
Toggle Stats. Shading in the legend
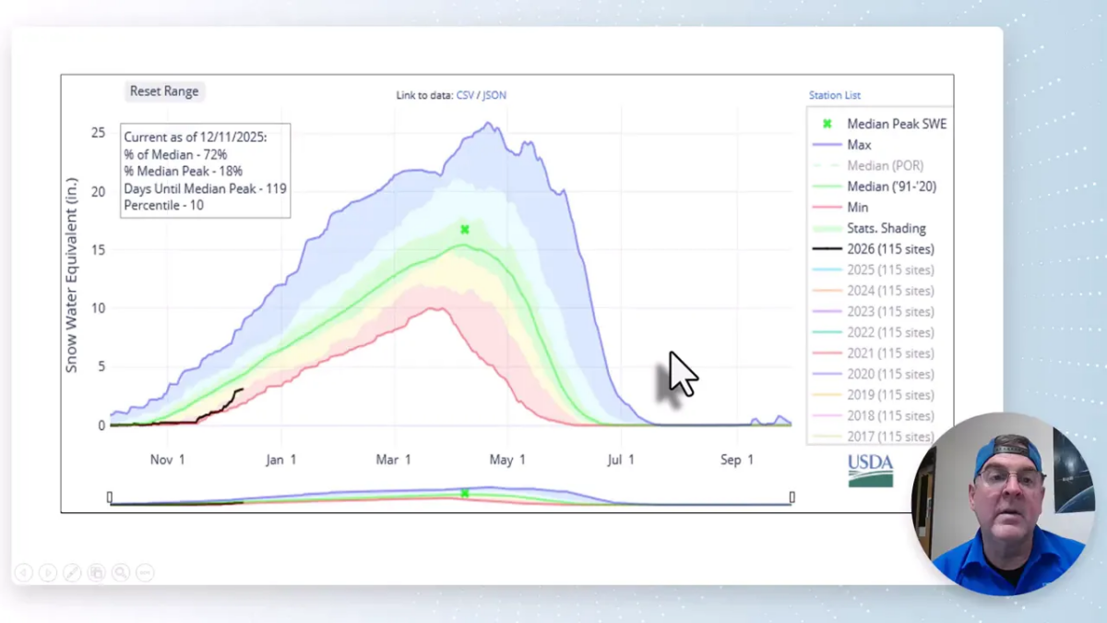click(886, 228)
